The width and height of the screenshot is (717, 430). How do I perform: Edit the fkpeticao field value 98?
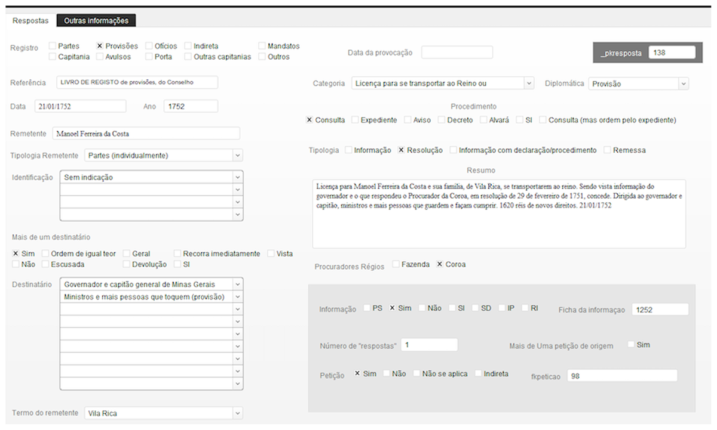click(622, 376)
